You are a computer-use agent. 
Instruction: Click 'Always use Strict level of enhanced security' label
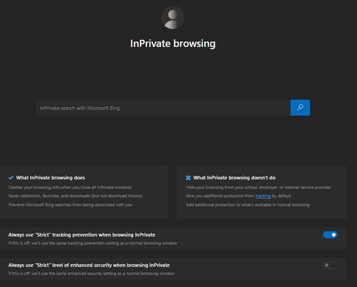tap(89, 265)
